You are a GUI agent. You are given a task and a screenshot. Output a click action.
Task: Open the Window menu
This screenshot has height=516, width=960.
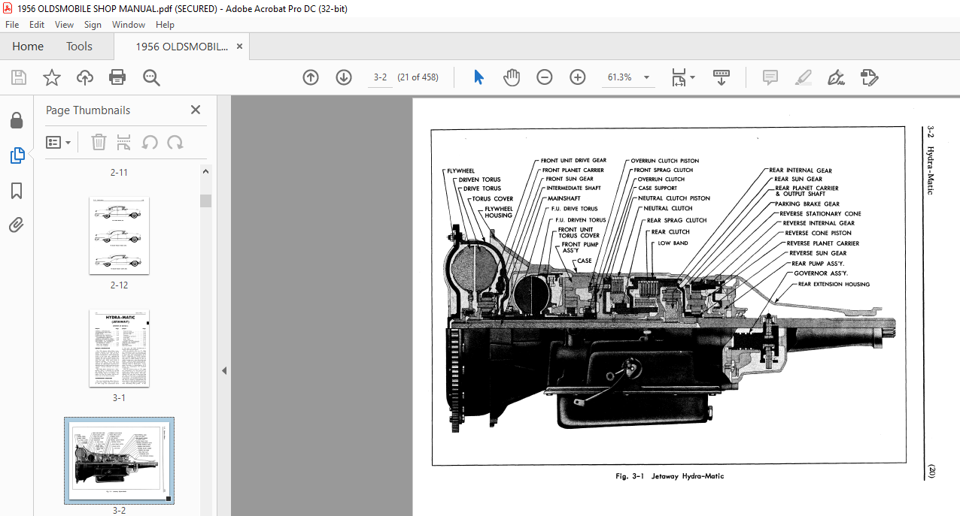[129, 25]
